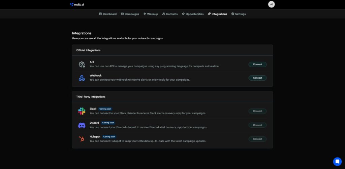Connect the API integration

pos(257,64)
